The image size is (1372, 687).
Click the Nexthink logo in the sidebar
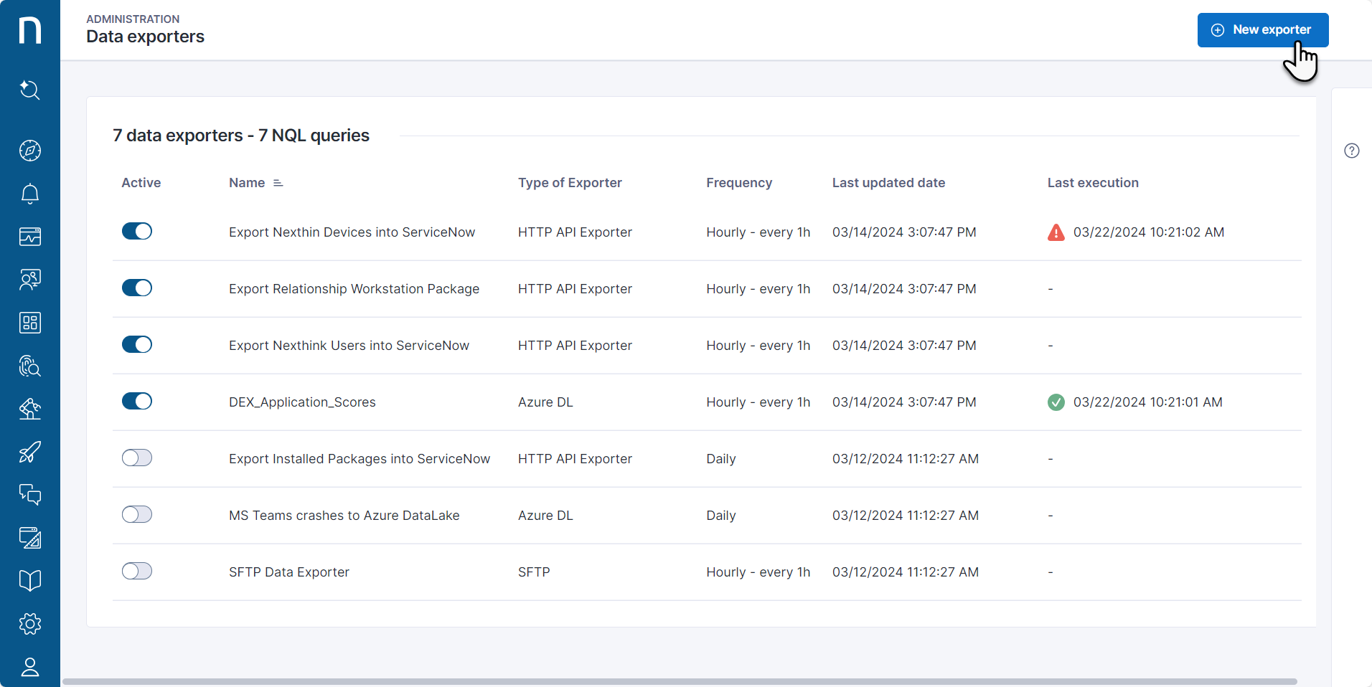pos(29,30)
